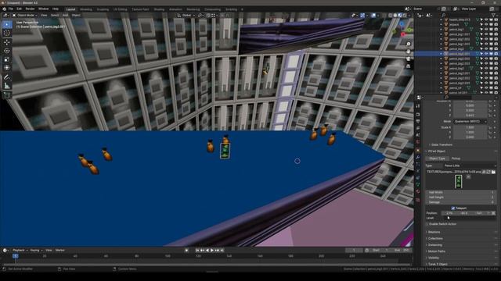Screen dimensions: 501x281
Task: Jump to timeline end frame
Action: (x=222, y=251)
